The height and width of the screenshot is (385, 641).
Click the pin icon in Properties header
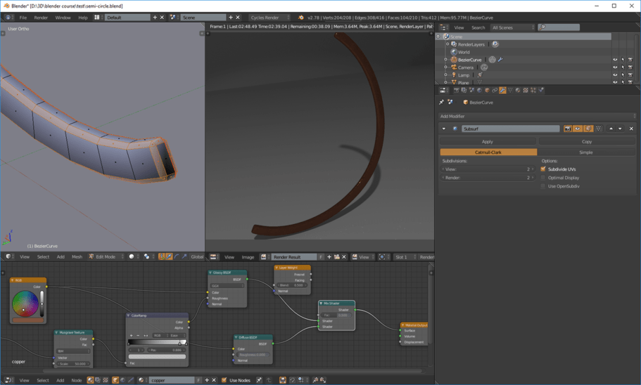point(442,103)
